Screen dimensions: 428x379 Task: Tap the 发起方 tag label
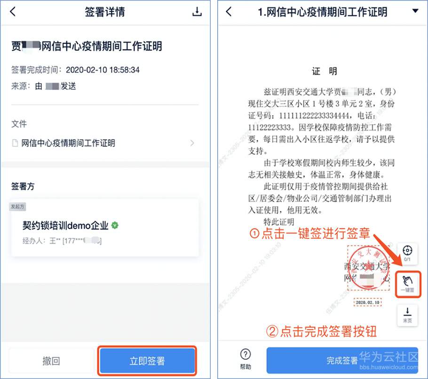tap(17, 206)
